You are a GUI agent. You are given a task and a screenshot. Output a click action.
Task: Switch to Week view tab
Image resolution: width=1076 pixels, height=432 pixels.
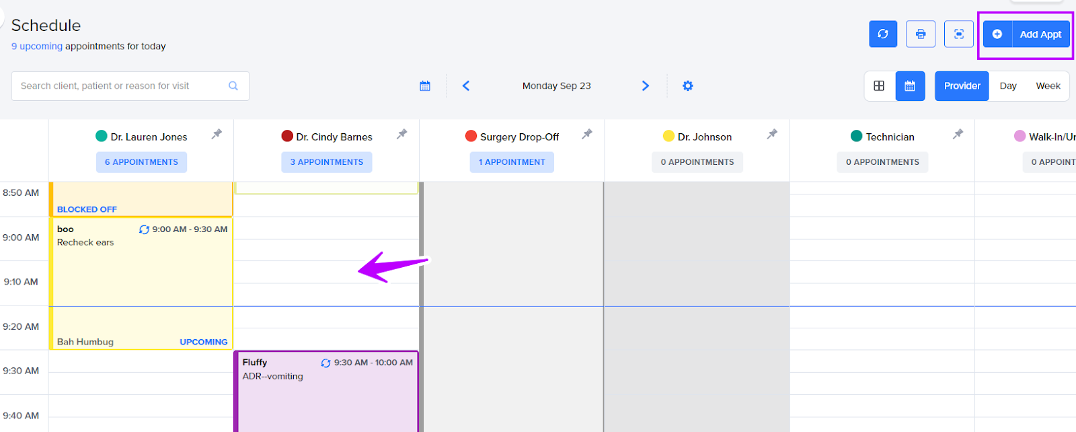(1048, 86)
